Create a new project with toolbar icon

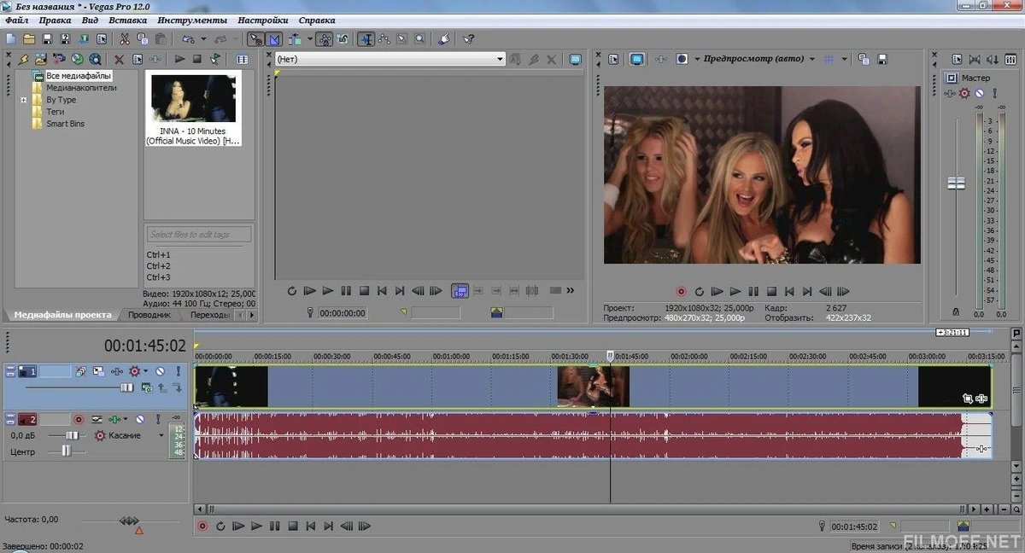[10, 38]
